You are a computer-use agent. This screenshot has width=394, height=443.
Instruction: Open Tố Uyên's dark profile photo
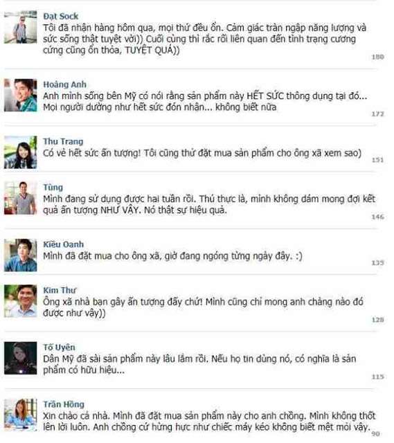21,358
